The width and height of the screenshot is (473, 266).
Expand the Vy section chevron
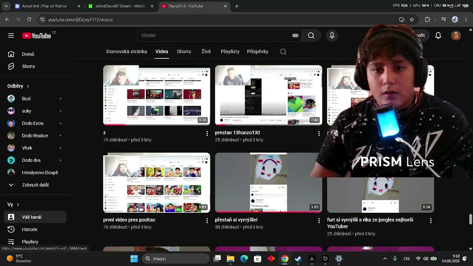point(18,205)
